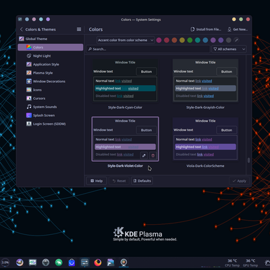Choose the yellow accent color
Viewport: 270px width, 270px height.
point(182,40)
